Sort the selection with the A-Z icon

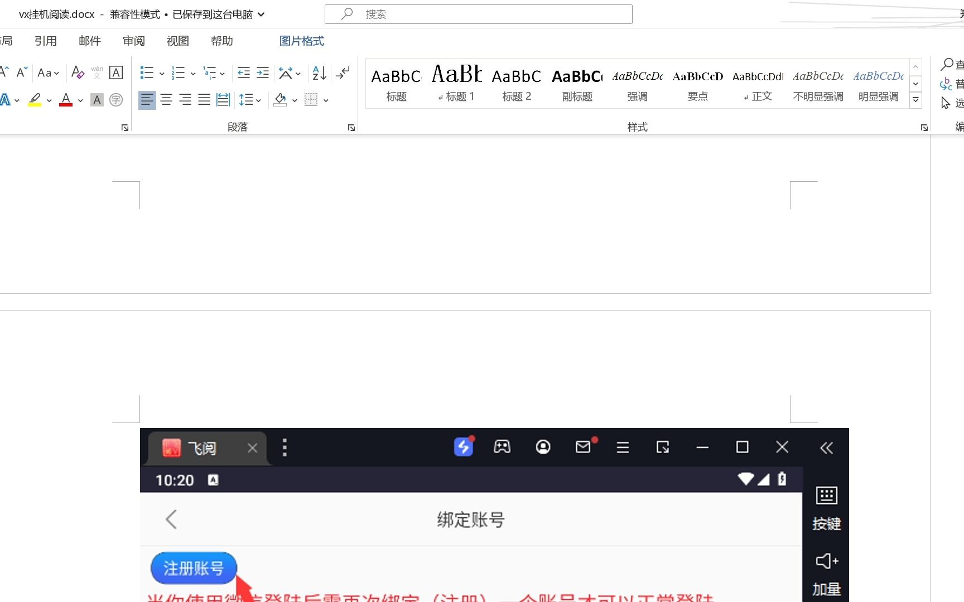point(319,72)
